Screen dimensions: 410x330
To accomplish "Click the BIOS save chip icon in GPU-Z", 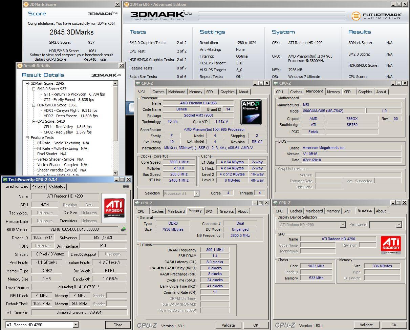I will [x=123, y=229].
